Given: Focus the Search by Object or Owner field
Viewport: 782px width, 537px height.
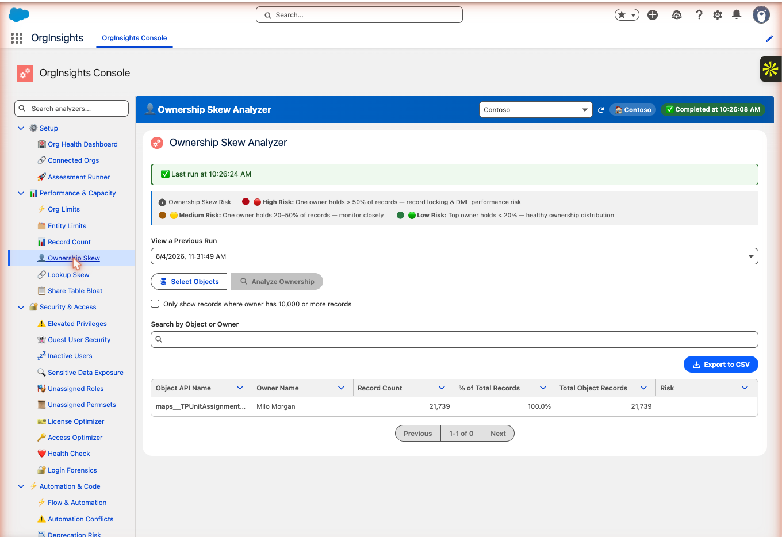Looking at the screenshot, I should click(x=454, y=340).
